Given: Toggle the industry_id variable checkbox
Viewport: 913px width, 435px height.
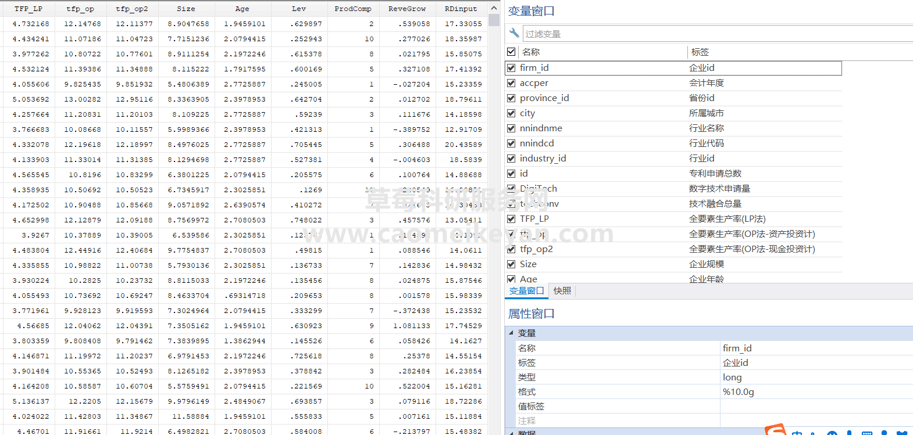Looking at the screenshot, I should pyautogui.click(x=511, y=159).
